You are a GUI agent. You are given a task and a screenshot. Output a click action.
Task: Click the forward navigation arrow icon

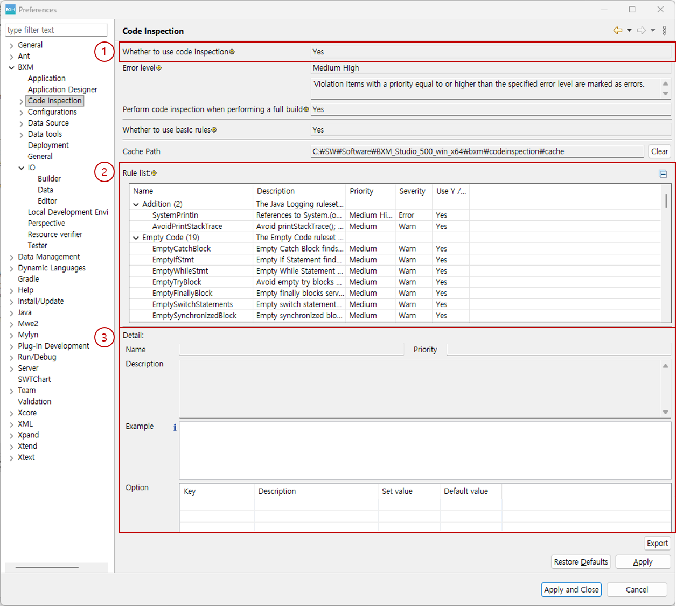point(641,31)
